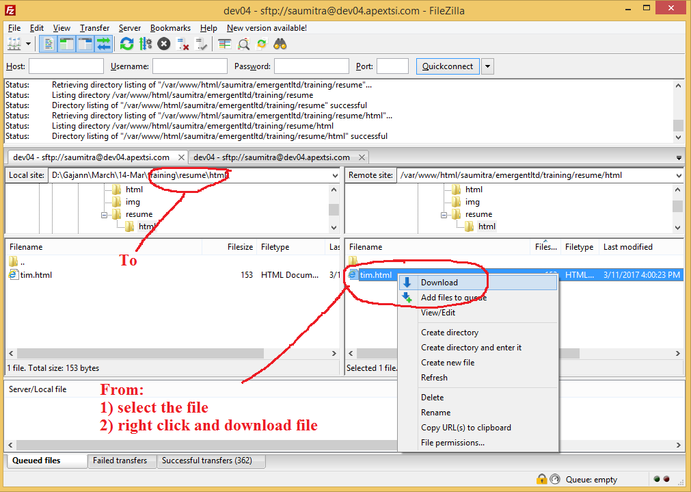Sort local files by Filetype column
Viewport: 691px width, 492px height.
(291, 246)
